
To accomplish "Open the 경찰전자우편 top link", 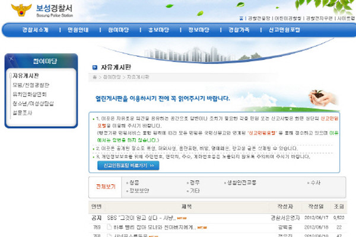I will pyautogui.click(x=319, y=18).
